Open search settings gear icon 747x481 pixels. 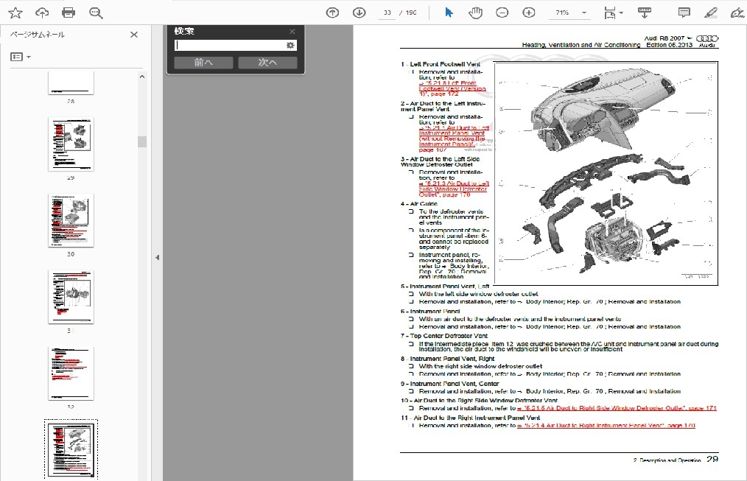(x=290, y=45)
